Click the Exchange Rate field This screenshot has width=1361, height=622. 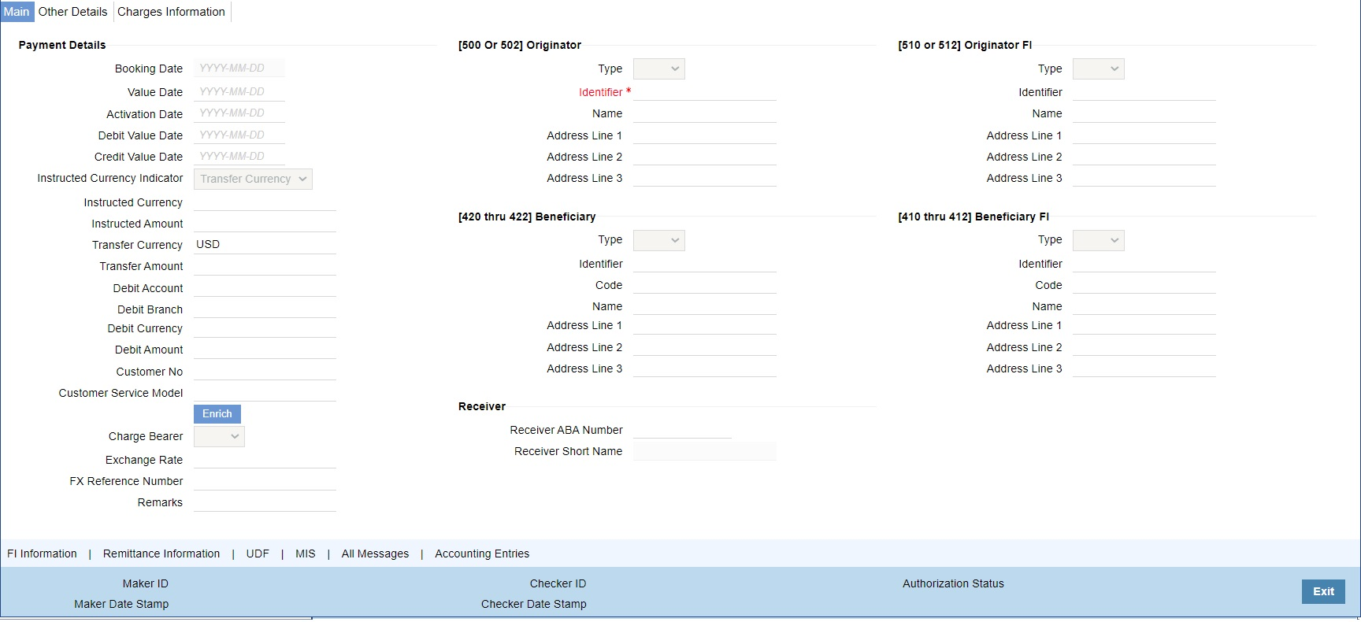coord(265,460)
